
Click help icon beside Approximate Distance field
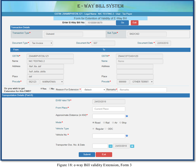pos(127,116)
